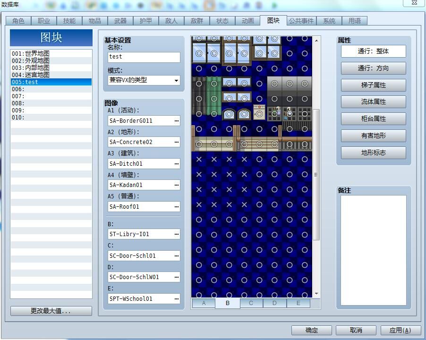Open the A5 (普通) image browse button
Image resolution: width=426 pixels, height=340 pixels.
[177, 207]
